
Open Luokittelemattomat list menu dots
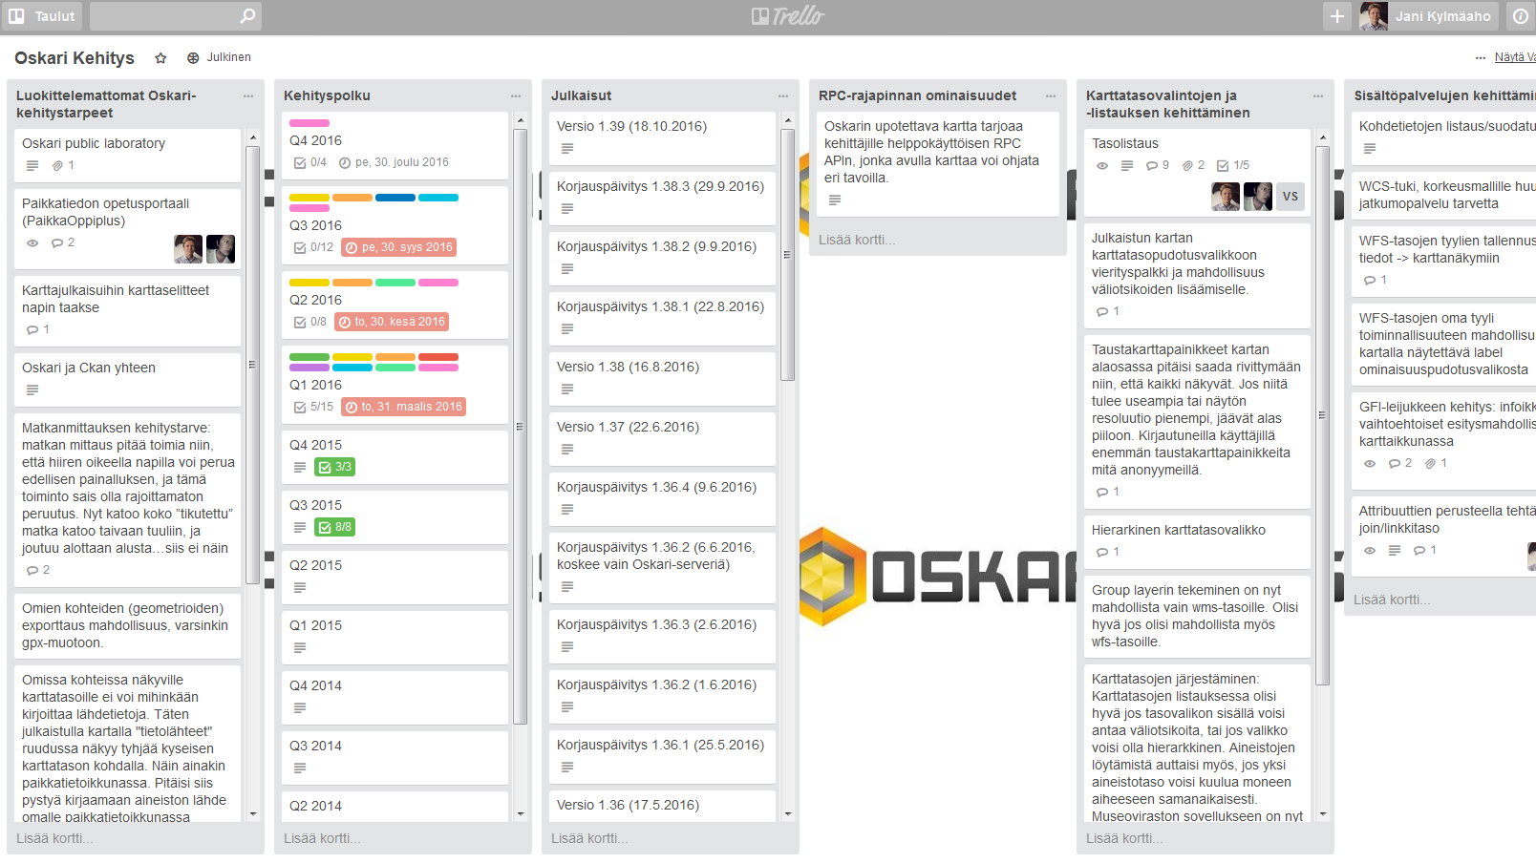point(248,96)
